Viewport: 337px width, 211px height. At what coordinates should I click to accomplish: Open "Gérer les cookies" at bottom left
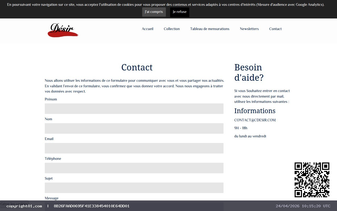pyautogui.click(x=14, y=204)
